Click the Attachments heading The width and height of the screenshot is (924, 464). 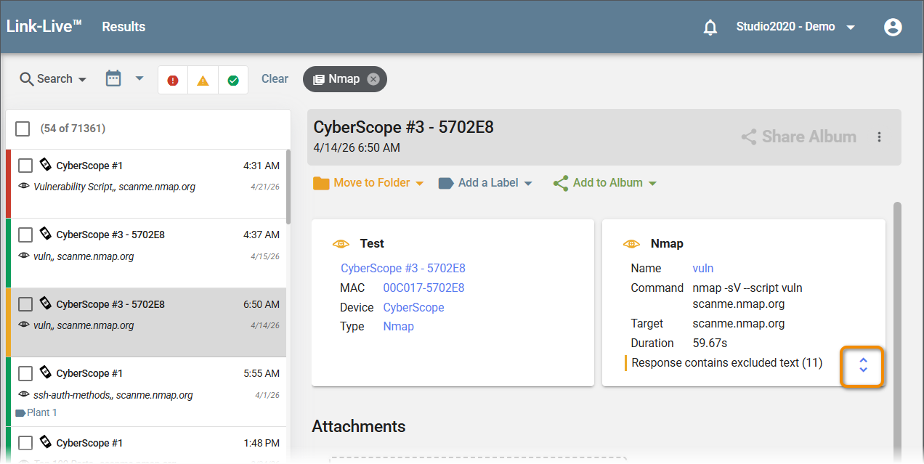pyautogui.click(x=359, y=426)
